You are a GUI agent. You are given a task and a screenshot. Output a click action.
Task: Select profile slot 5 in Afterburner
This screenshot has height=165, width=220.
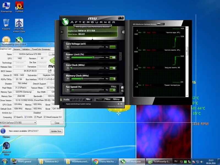(x=84, y=100)
